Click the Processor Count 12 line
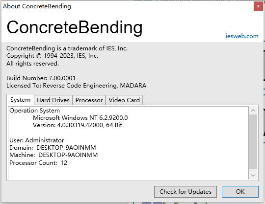Screen dimensions: 265x204 (38, 163)
